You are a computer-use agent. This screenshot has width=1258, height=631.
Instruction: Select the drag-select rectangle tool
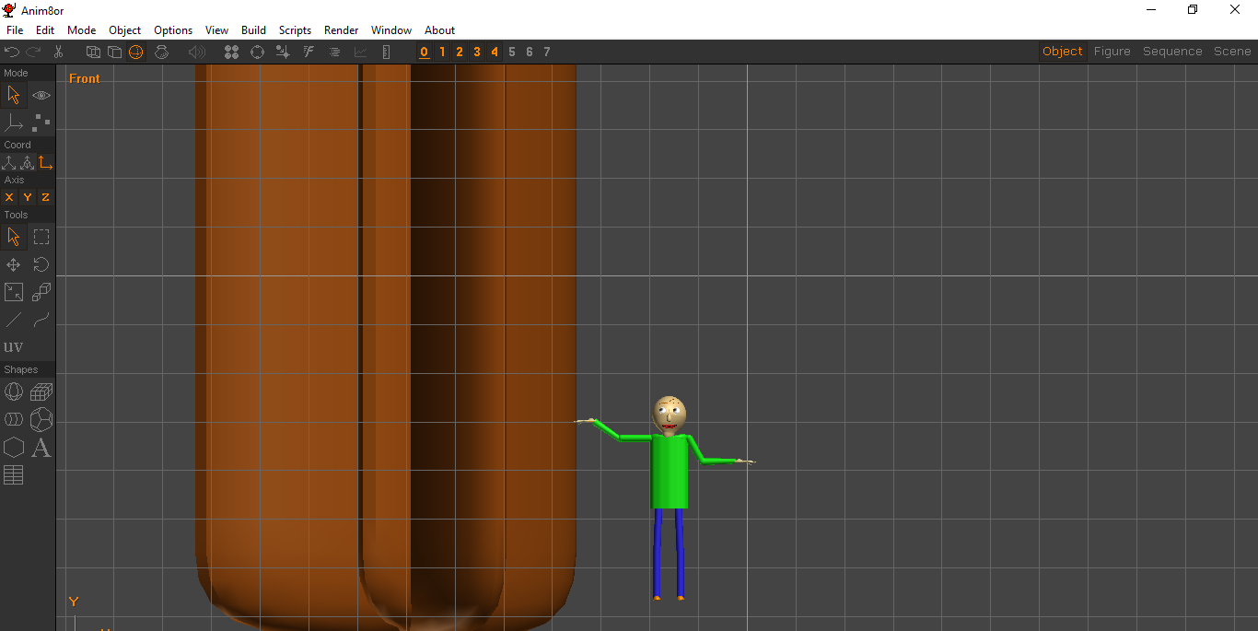coord(41,237)
